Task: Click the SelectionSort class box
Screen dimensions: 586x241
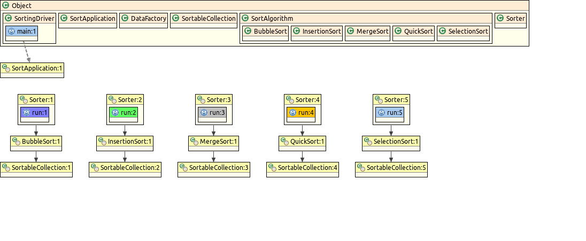Action: point(464,32)
